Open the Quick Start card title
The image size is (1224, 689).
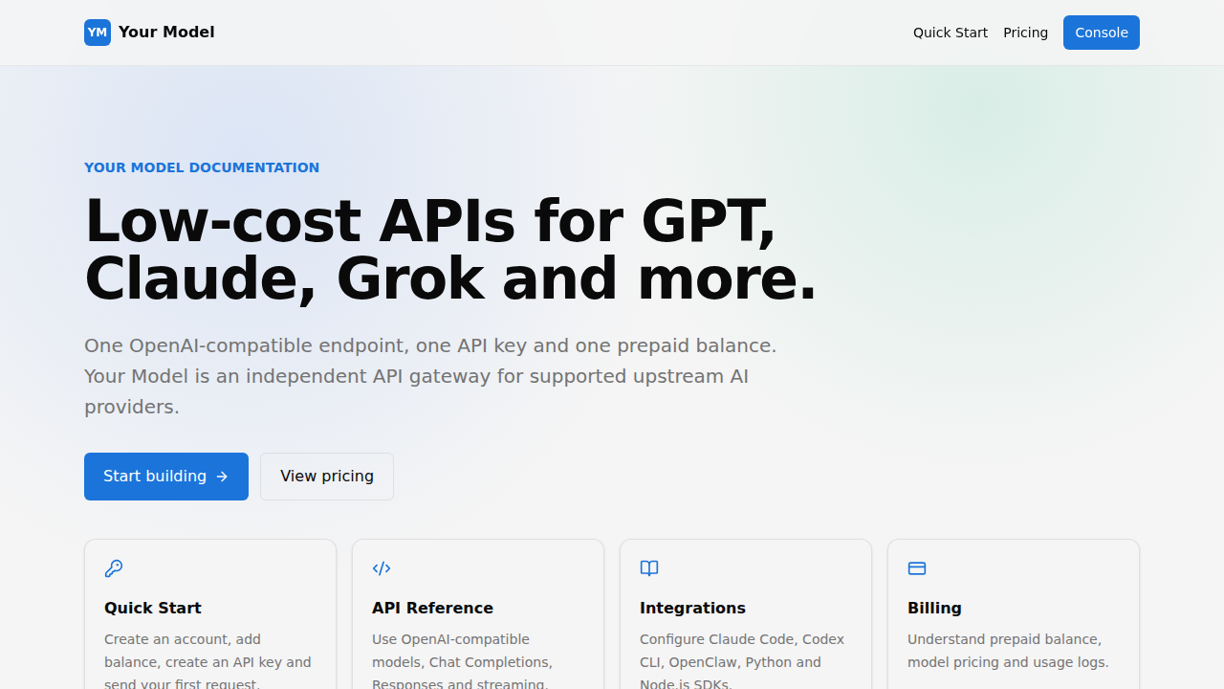(x=153, y=608)
